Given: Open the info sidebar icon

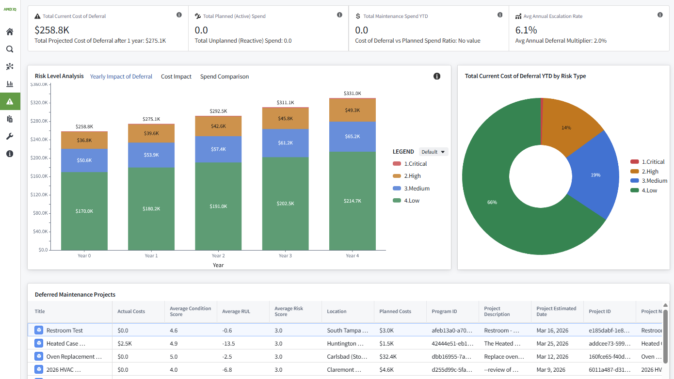Looking at the screenshot, I should [x=10, y=154].
